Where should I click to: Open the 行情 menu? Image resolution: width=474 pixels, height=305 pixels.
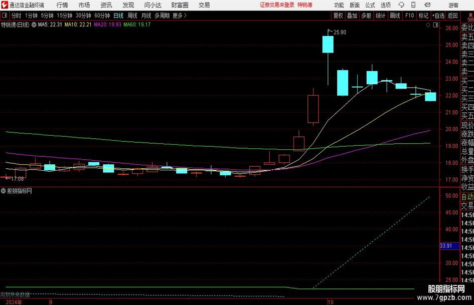click(62, 5)
